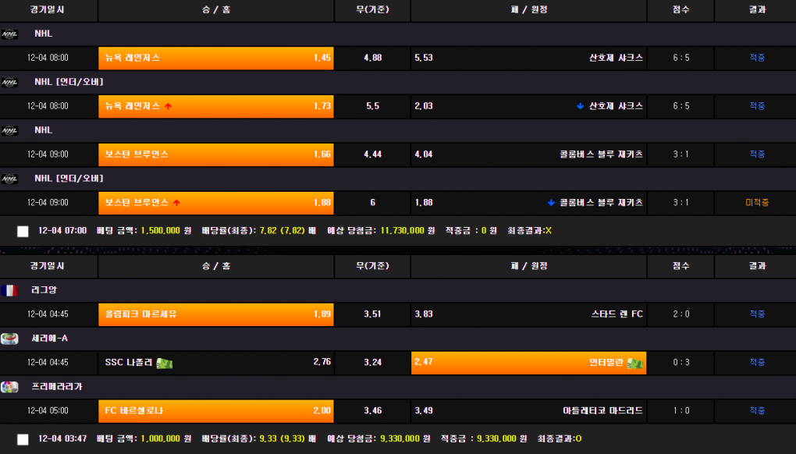This screenshot has height=454, width=796.
Task: Click the red up arrow beside 보스턴 브루인스
Action: [x=176, y=203]
